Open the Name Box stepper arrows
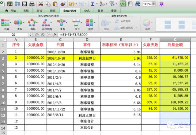This screenshot has height=135, width=196. tap(30, 35)
